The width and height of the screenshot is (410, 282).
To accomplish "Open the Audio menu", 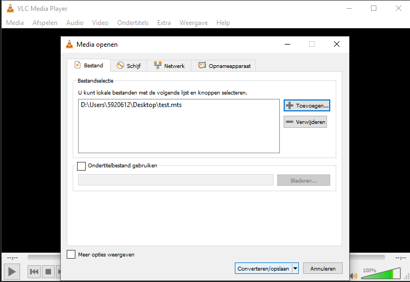I will [75, 23].
